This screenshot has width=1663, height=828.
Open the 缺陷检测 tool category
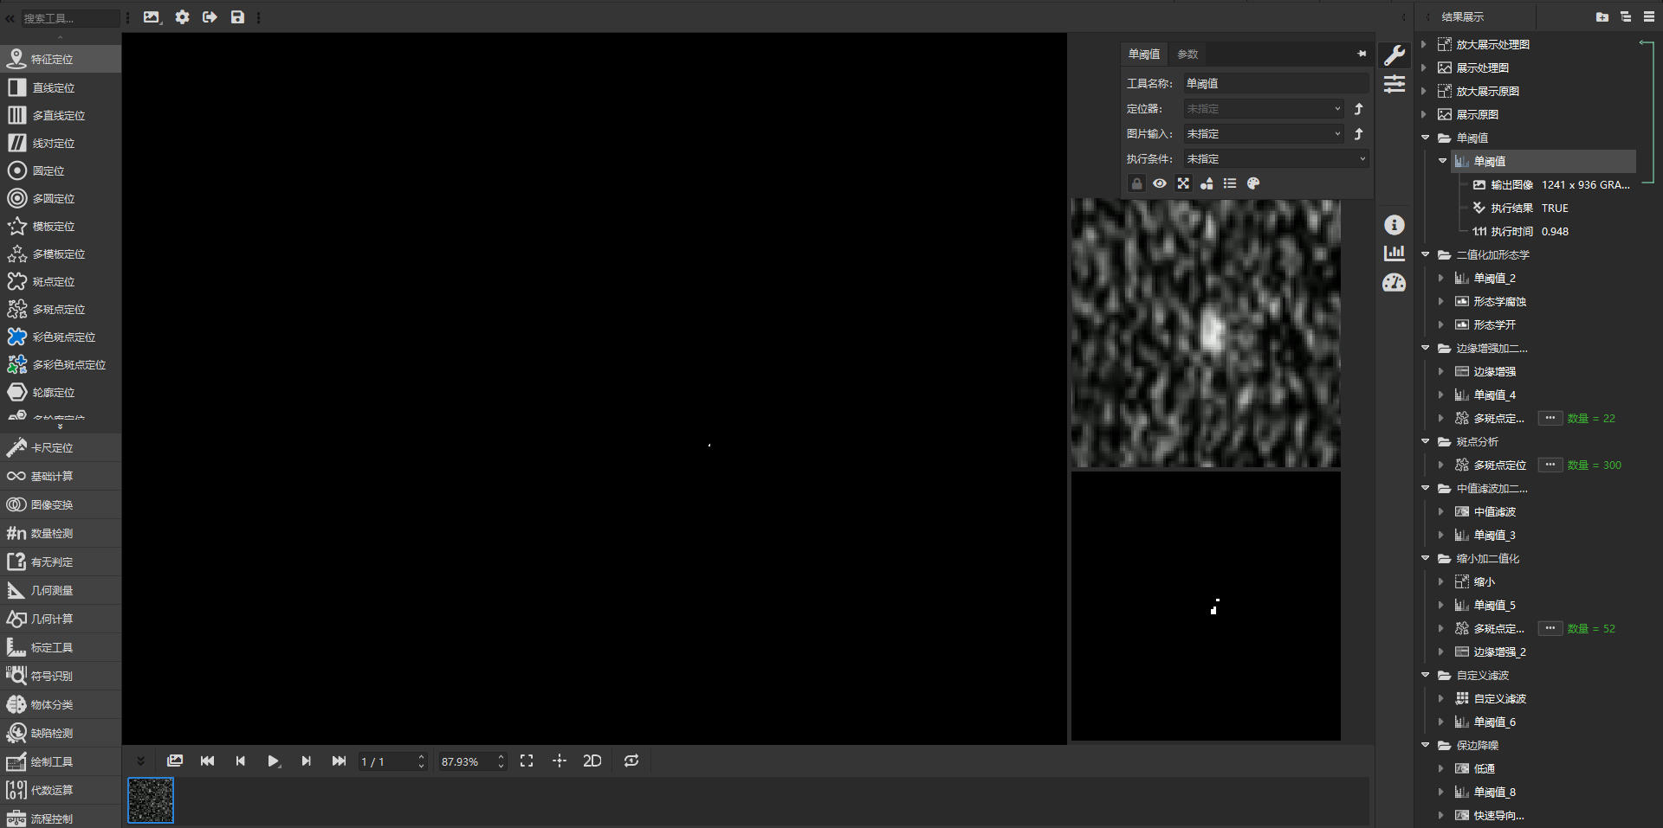tap(52, 733)
